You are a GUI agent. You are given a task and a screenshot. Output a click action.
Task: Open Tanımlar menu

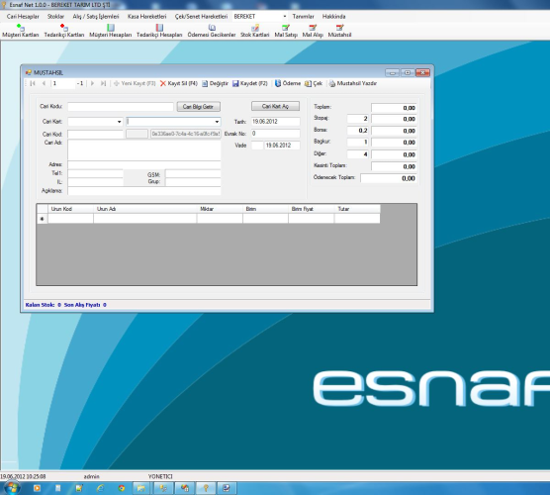click(x=303, y=17)
